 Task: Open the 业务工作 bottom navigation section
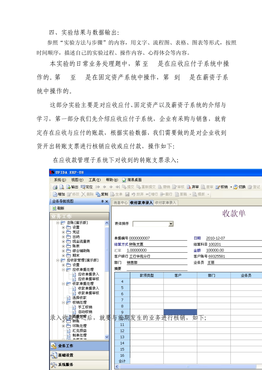(79, 346)
